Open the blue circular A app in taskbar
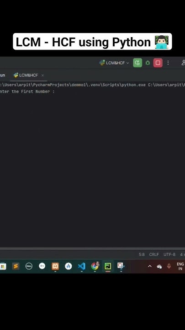Image resolution: width=185 pixels, height=330 pixels. (x=68, y=266)
